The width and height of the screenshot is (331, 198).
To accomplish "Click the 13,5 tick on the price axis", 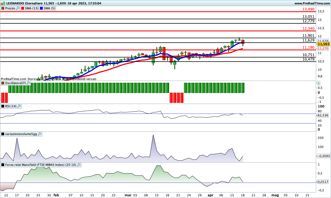I will (321, 12).
